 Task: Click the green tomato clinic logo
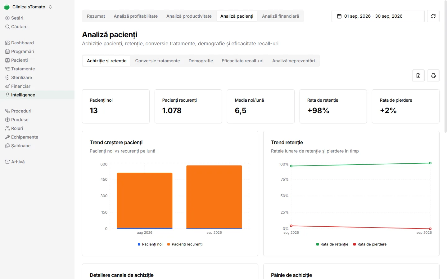pyautogui.click(x=7, y=7)
